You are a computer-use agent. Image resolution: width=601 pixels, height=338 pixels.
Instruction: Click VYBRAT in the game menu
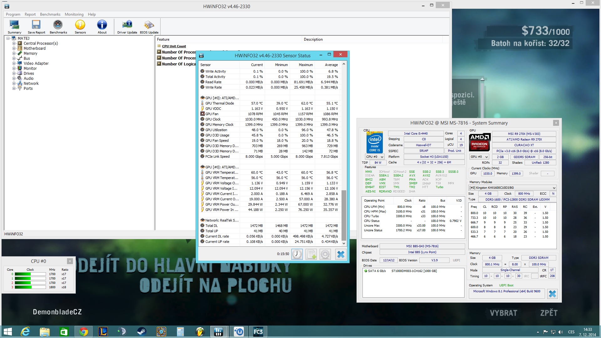click(503, 313)
